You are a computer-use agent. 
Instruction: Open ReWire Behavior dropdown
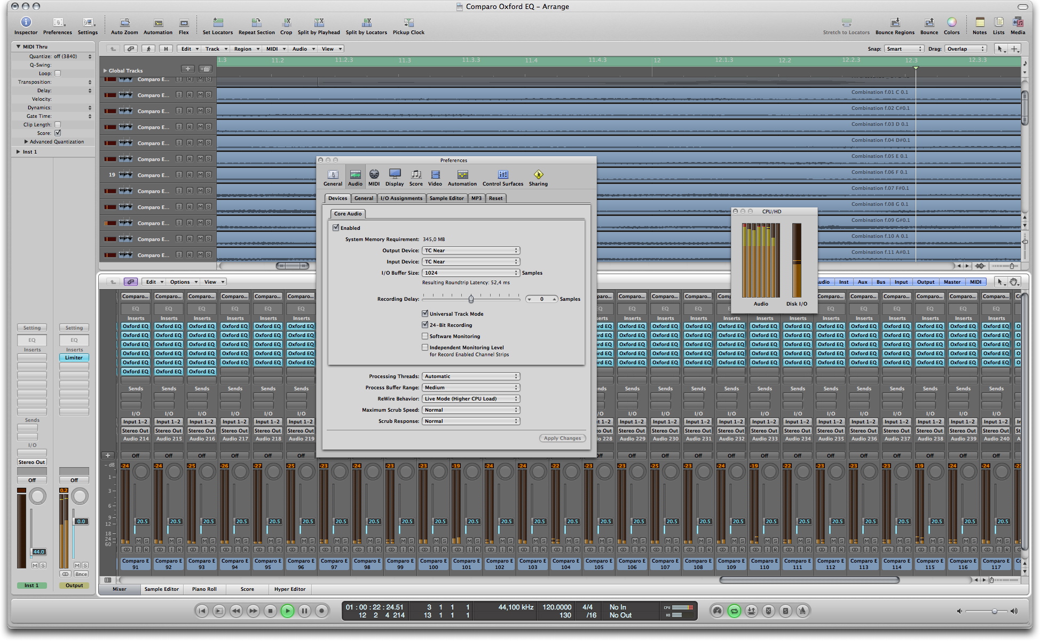coord(471,398)
